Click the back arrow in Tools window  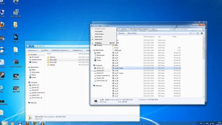click(x=28, y=46)
